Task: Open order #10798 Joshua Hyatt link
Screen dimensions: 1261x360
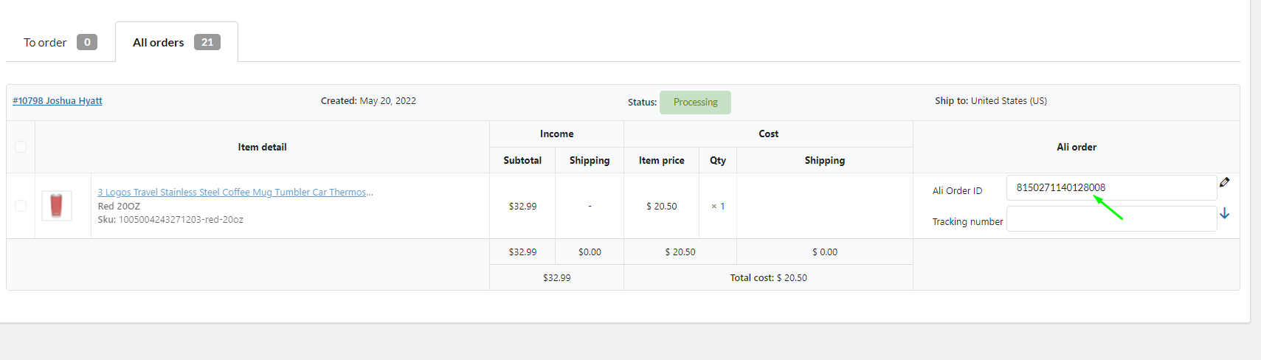Action: 58,101
